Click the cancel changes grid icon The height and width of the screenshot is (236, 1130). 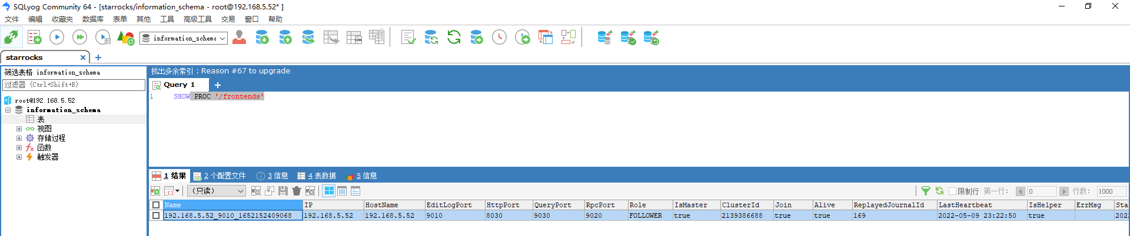[310, 191]
